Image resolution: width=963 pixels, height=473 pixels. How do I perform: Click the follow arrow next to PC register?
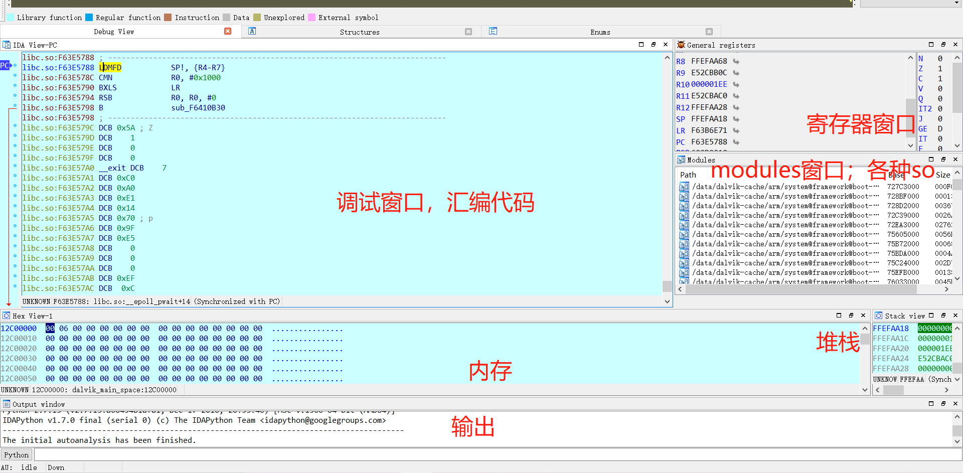736,142
